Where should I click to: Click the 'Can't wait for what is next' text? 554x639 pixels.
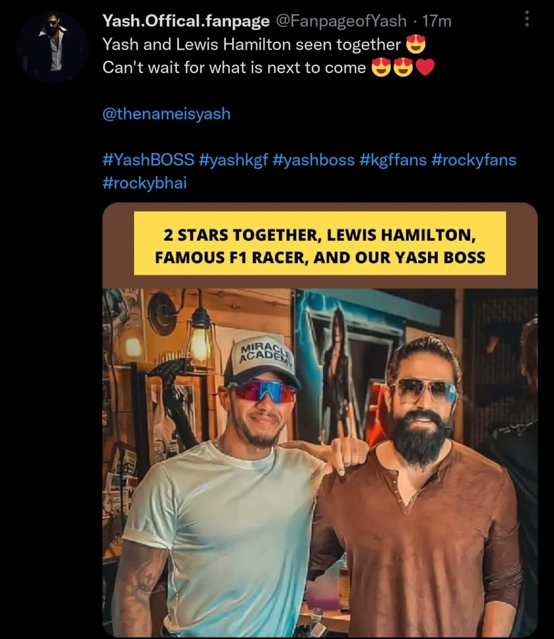click(x=234, y=67)
